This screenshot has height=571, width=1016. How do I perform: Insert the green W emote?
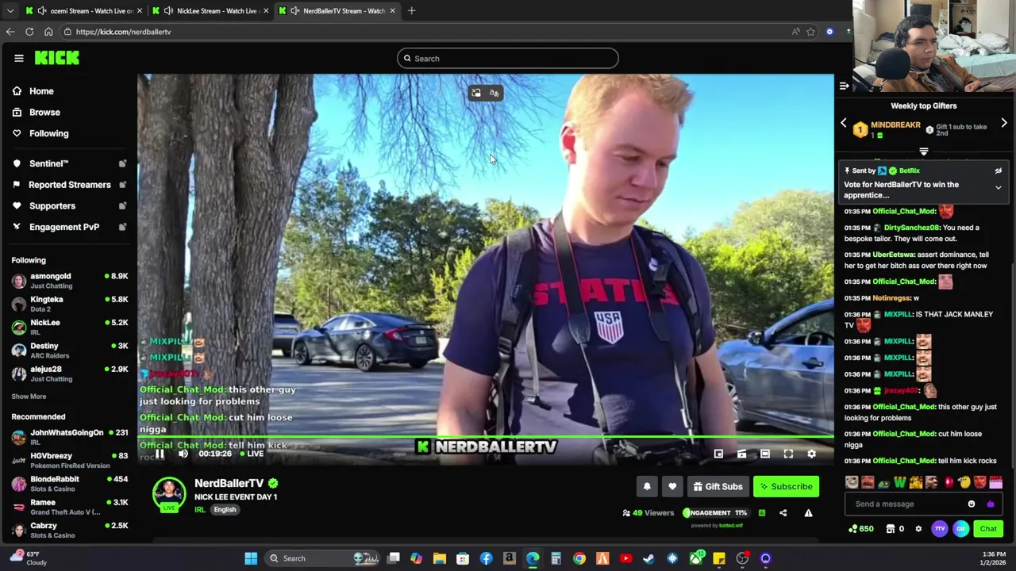click(900, 482)
